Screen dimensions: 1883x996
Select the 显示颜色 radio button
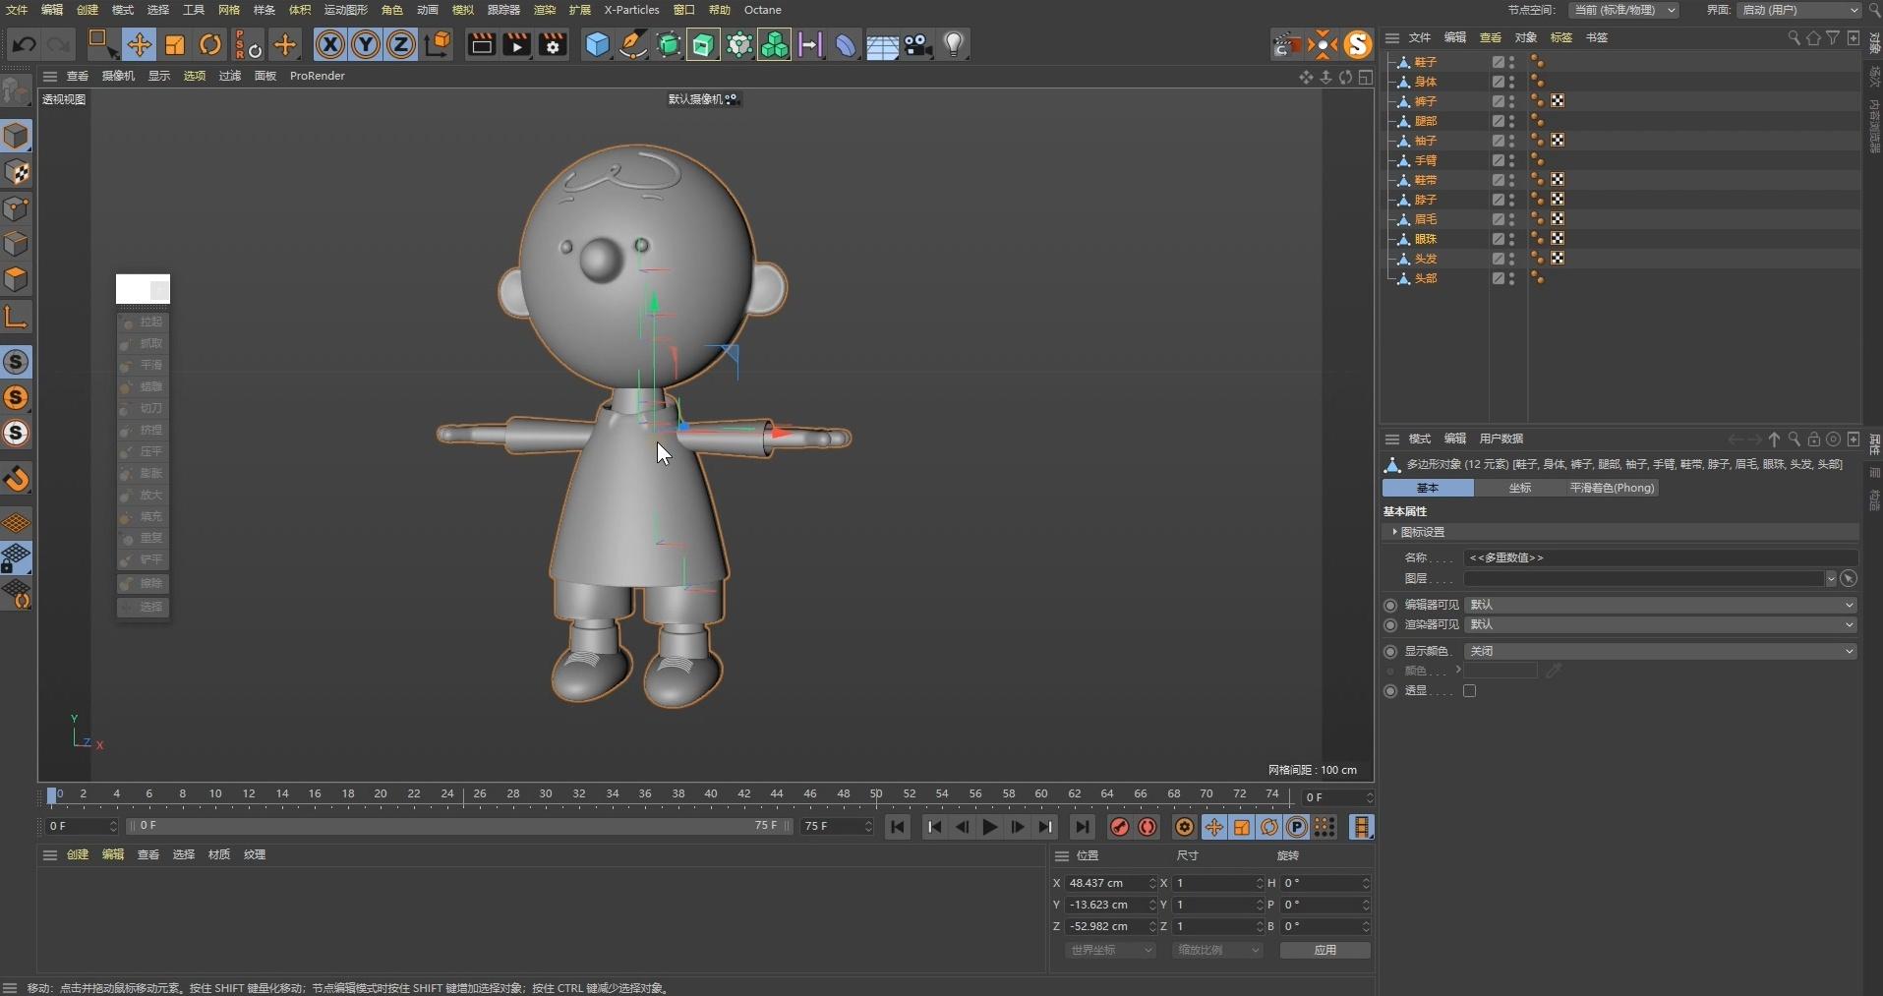1389,651
